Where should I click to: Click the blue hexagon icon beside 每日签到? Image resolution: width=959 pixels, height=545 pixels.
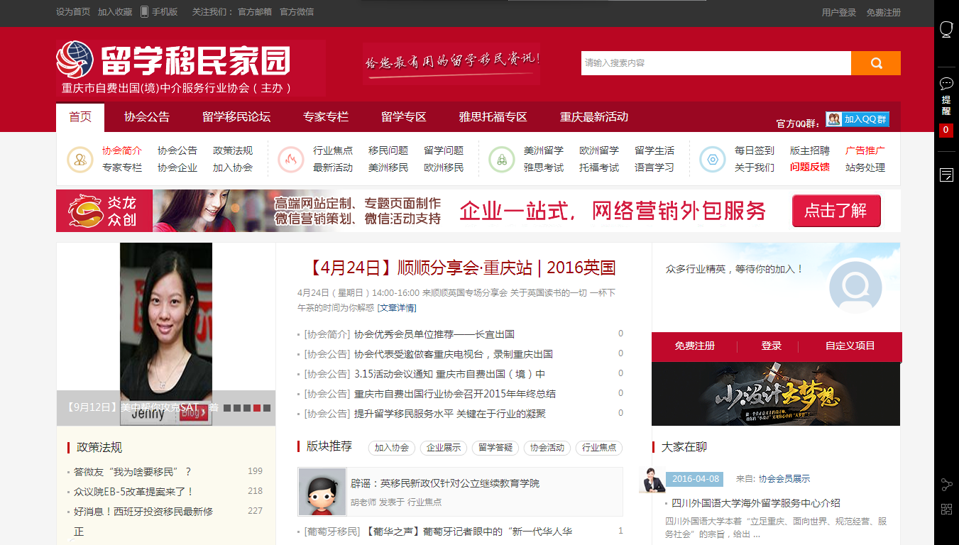(713, 159)
